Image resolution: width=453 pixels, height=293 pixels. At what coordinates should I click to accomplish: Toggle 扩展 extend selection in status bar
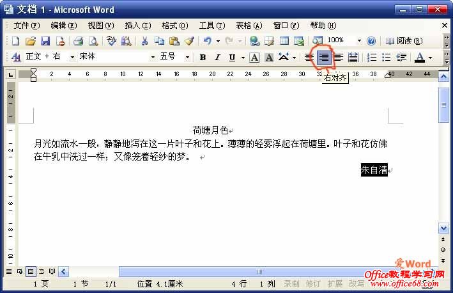pos(335,284)
